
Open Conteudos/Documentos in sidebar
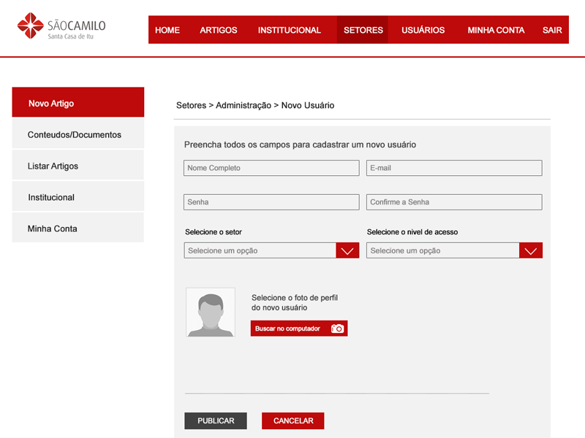pyautogui.click(x=78, y=134)
